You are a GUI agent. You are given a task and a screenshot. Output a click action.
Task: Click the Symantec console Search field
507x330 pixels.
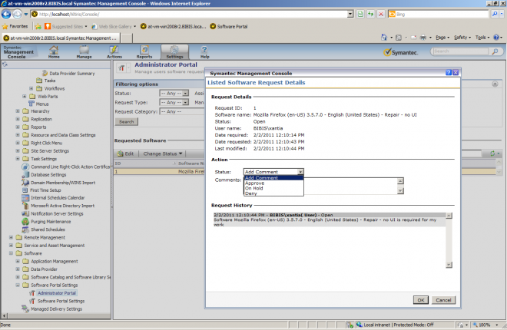[x=460, y=51]
